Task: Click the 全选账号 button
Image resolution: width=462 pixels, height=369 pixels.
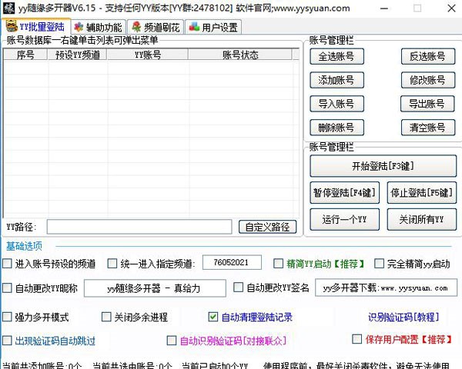Action: (336, 56)
